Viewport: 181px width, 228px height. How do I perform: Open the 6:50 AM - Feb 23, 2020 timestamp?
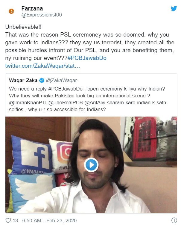pyautogui.click(x=49, y=221)
